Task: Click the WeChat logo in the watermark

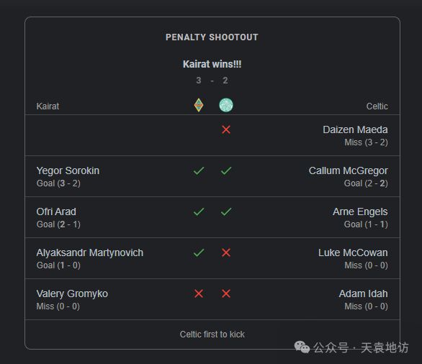Action: (x=302, y=347)
